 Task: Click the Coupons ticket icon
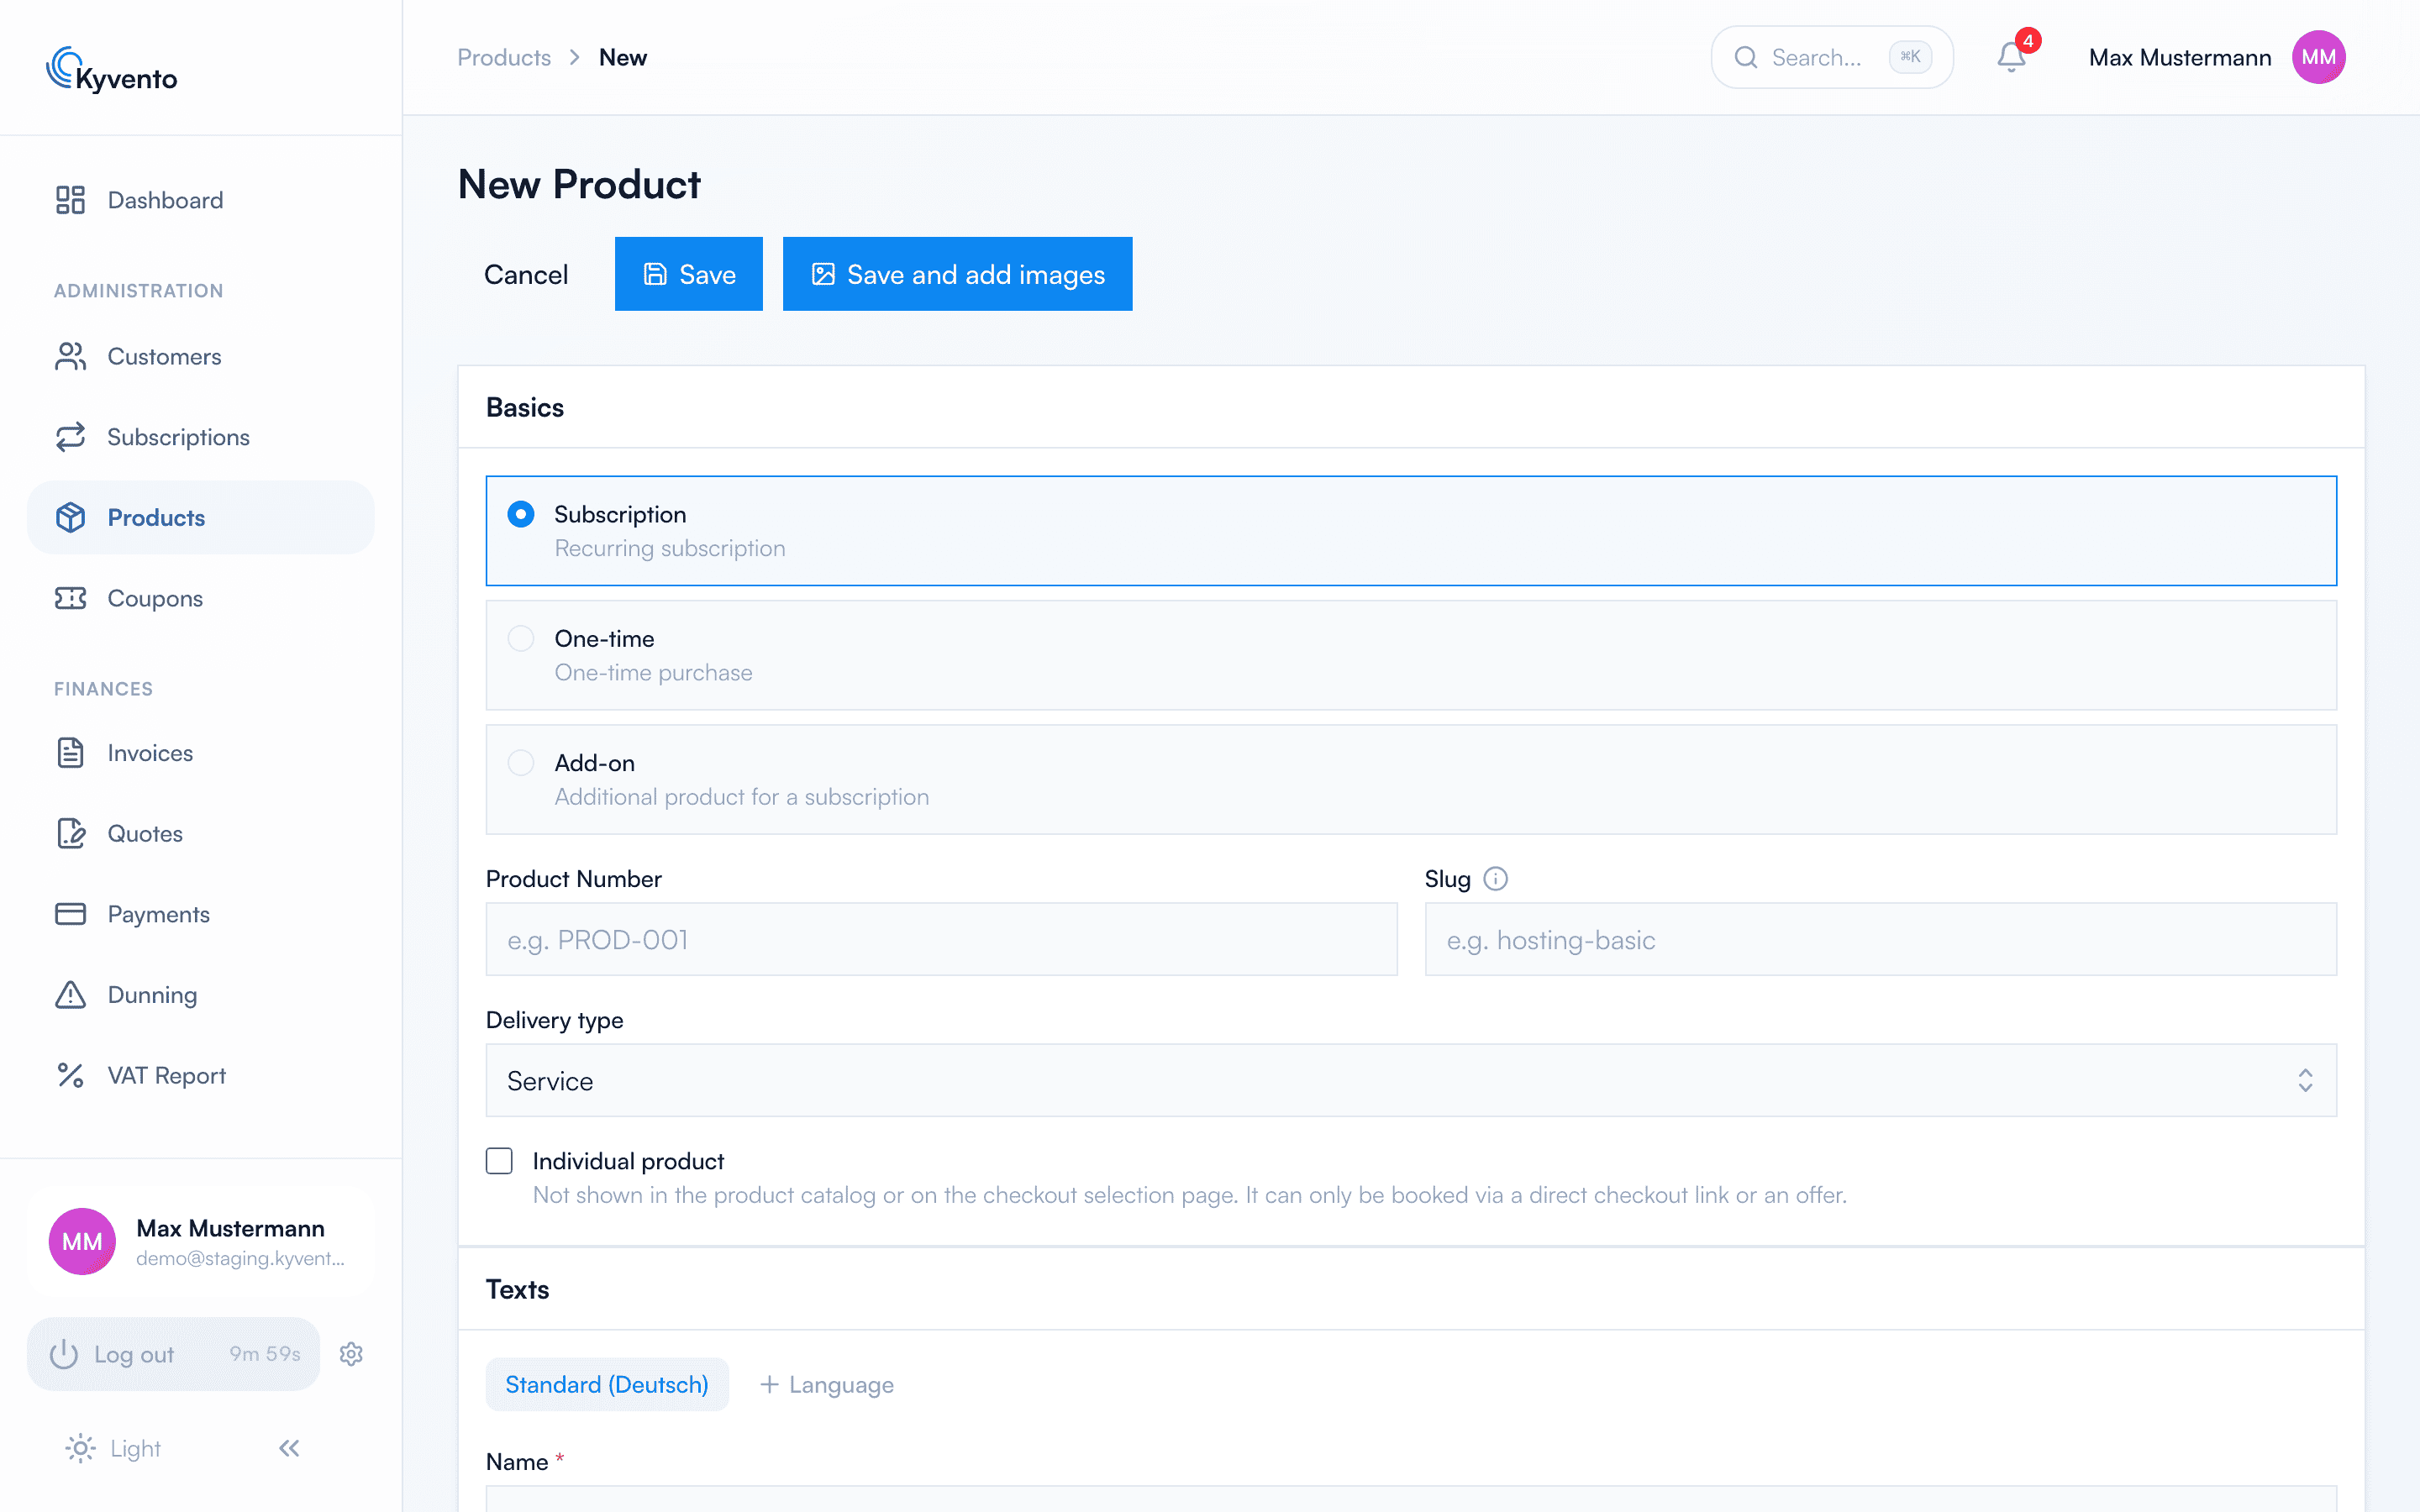click(70, 598)
